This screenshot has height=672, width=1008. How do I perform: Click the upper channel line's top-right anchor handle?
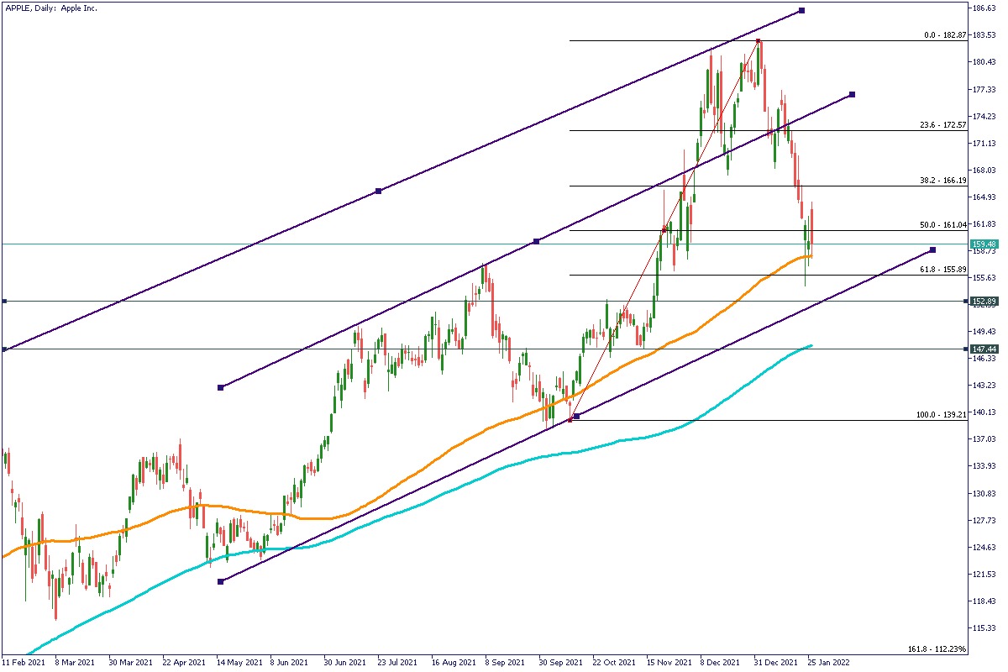(x=802, y=10)
